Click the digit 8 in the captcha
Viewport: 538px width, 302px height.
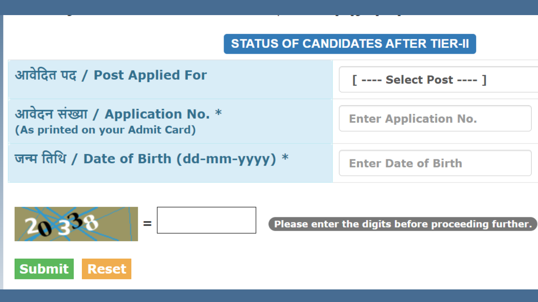(90, 224)
